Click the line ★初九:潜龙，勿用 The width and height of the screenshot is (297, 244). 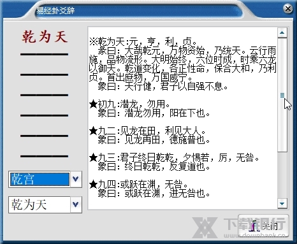129,104
